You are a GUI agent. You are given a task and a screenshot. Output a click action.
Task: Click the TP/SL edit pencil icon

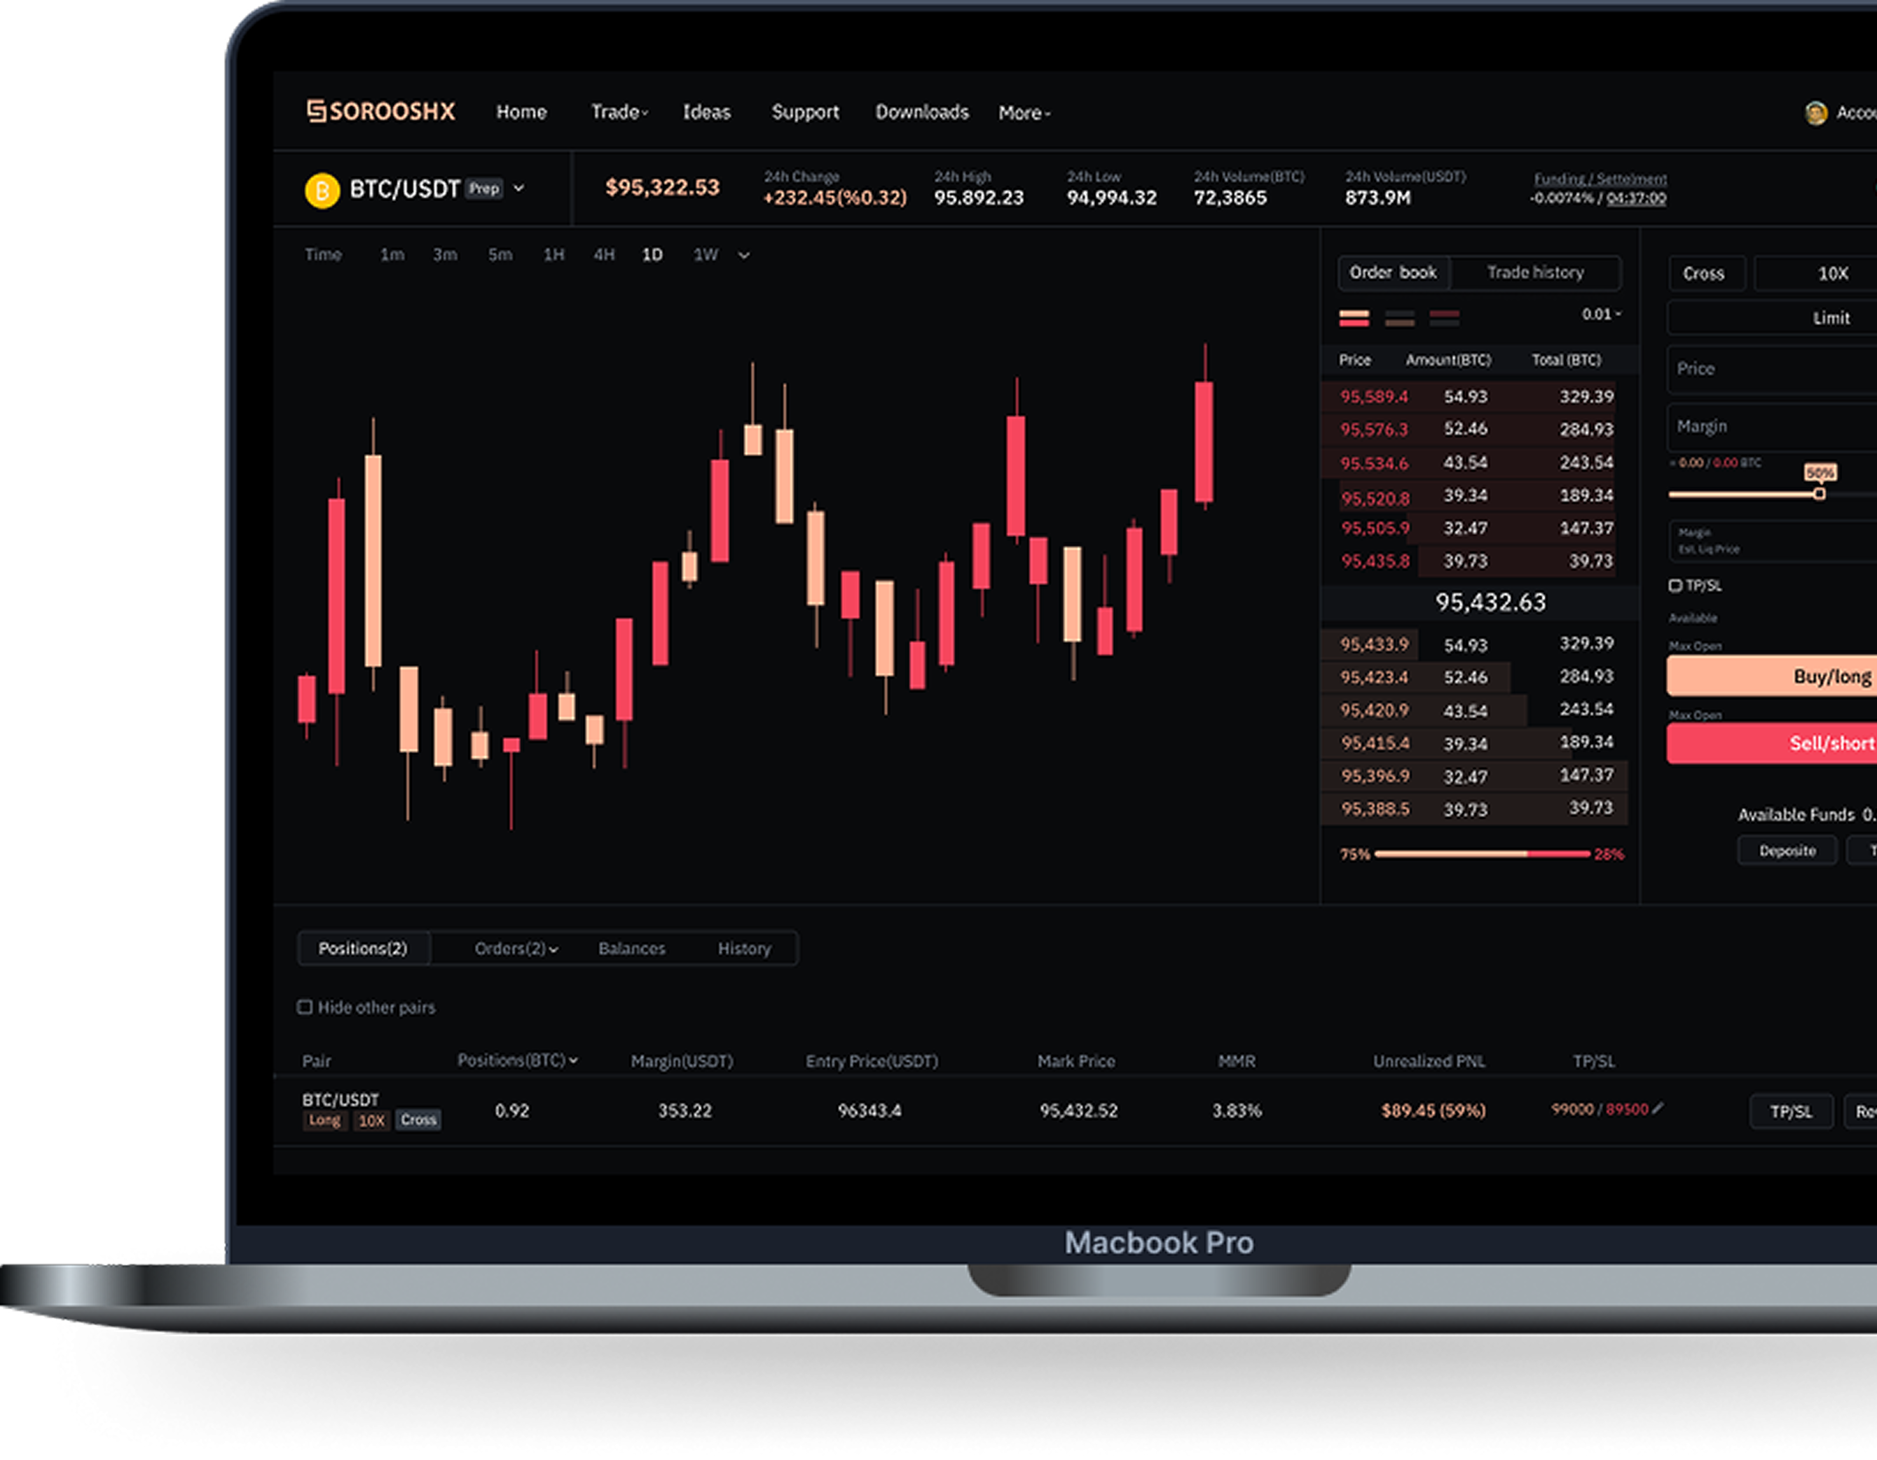[x=1658, y=1108]
